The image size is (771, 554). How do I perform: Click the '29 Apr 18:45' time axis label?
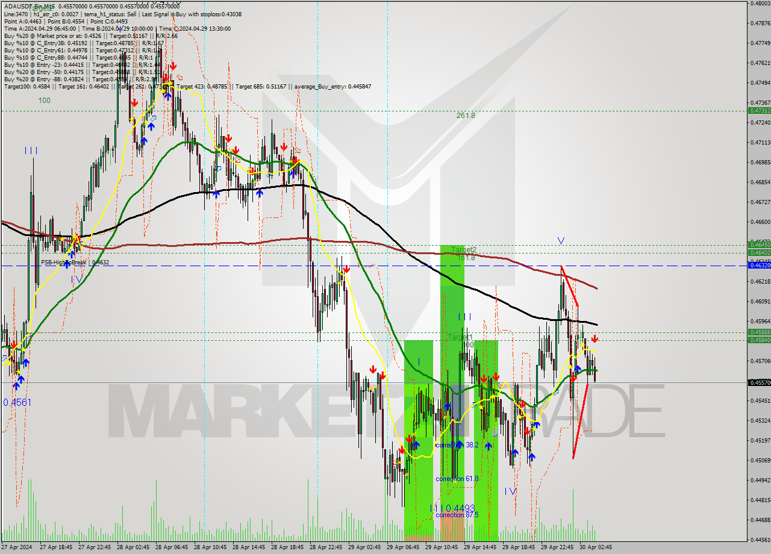[517, 547]
